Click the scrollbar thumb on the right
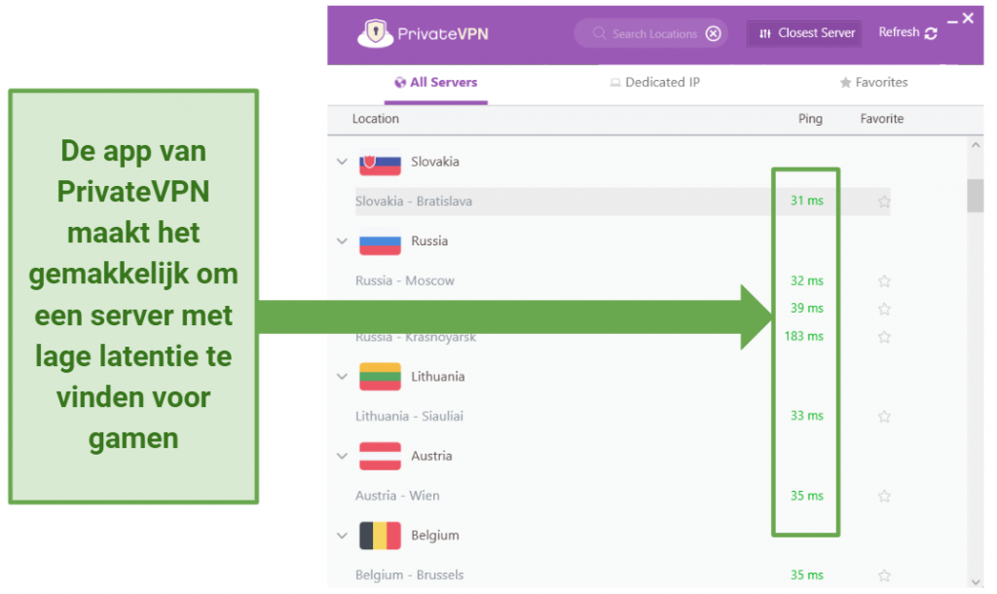 pos(976,195)
